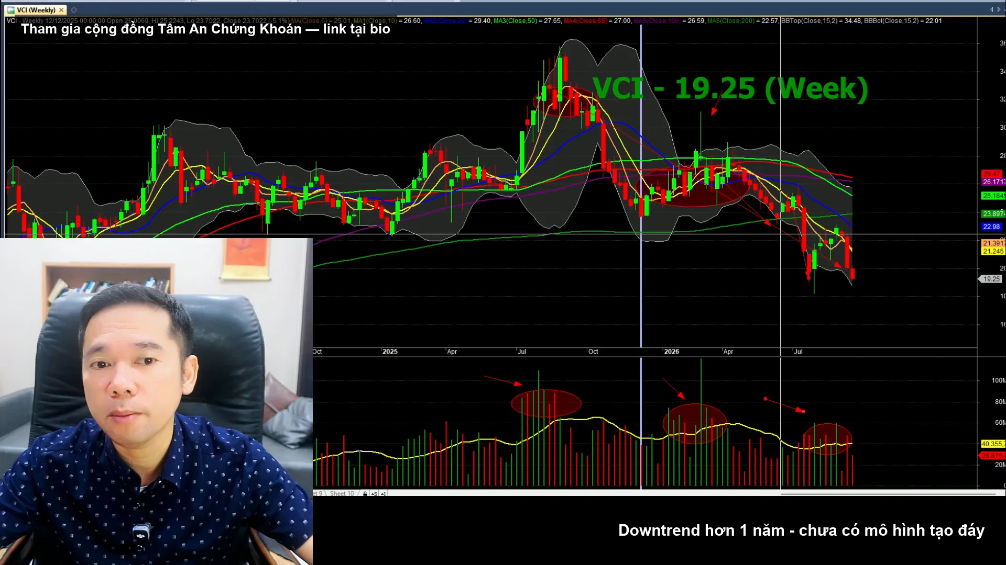This screenshot has height=565, width=1006.
Task: Click the MA6(Close,200) legend label
Action: click(730, 21)
